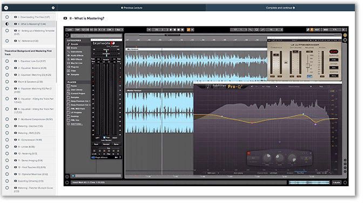
Task: Click the link icon between Threshold and Ceiling
Action: [x=286, y=62]
